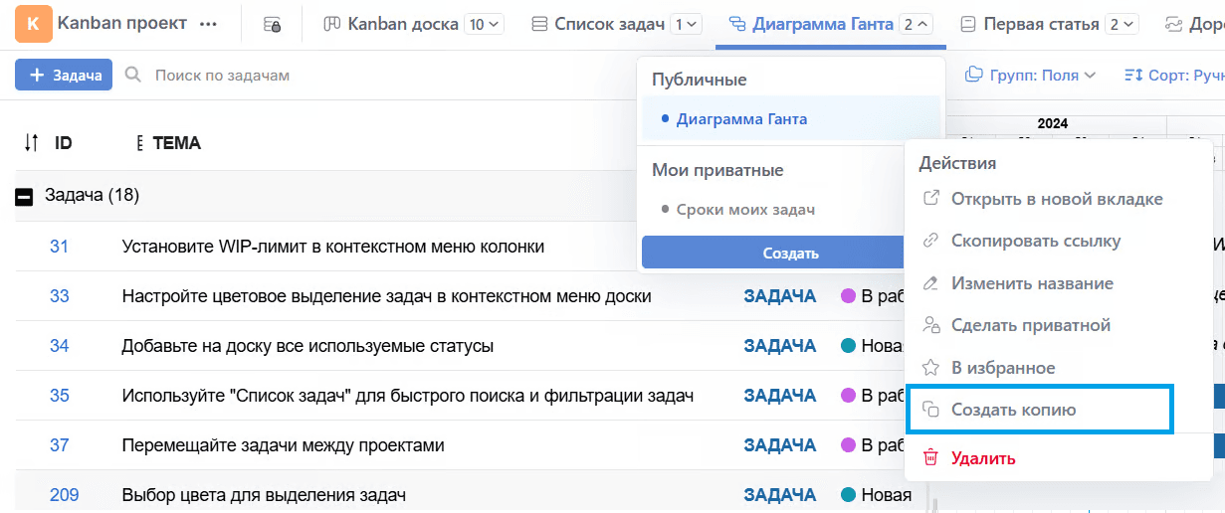Open task ID 33 link

[60, 296]
